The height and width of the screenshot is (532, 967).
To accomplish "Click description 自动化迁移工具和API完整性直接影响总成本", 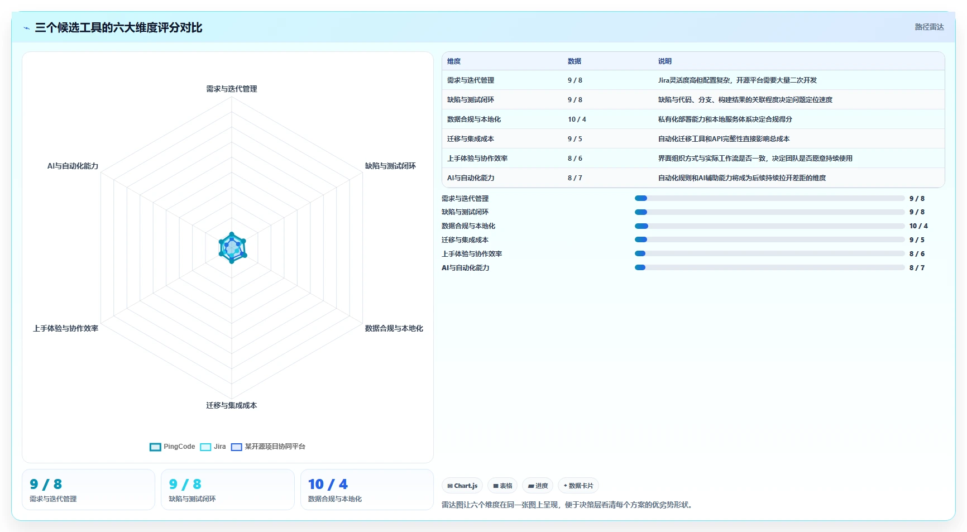I will (724, 139).
